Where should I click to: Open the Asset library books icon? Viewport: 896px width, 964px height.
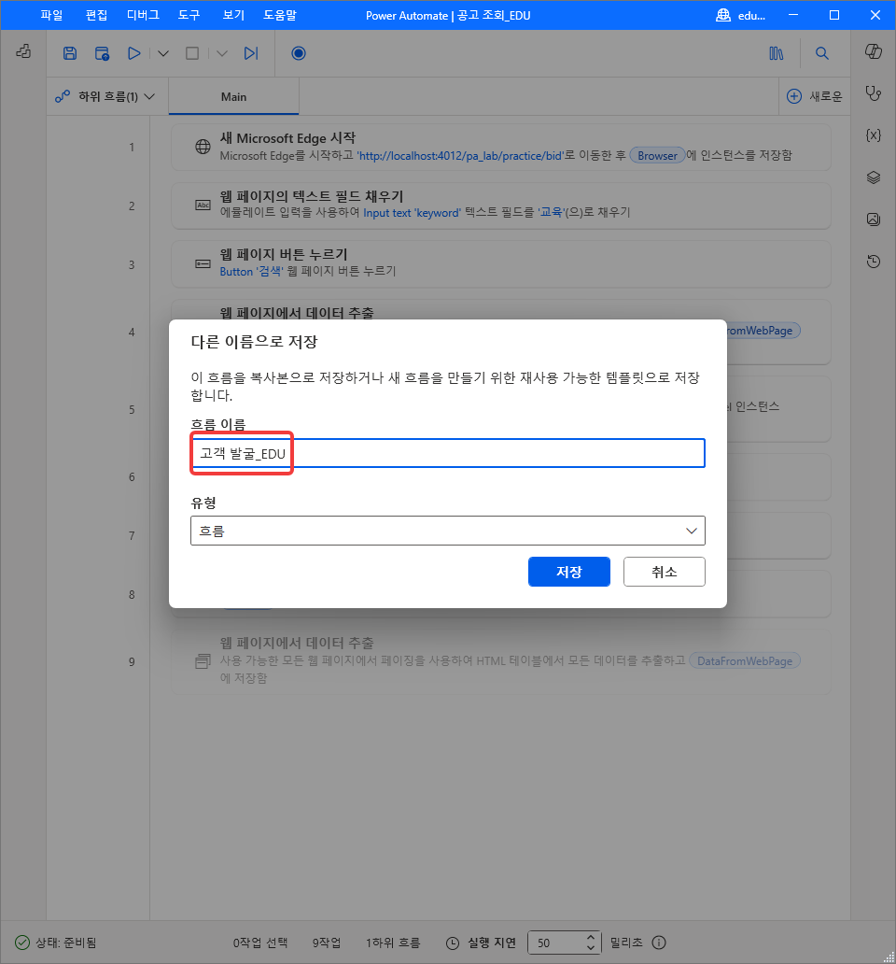tap(777, 53)
